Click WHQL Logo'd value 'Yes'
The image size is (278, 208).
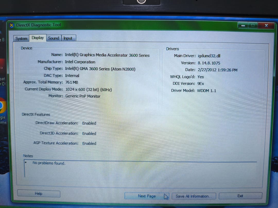point(201,77)
